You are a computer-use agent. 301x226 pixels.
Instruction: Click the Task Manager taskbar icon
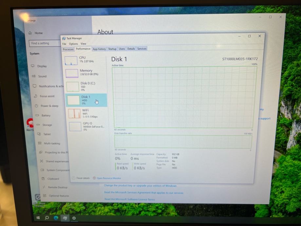pyautogui.click(x=65, y=218)
